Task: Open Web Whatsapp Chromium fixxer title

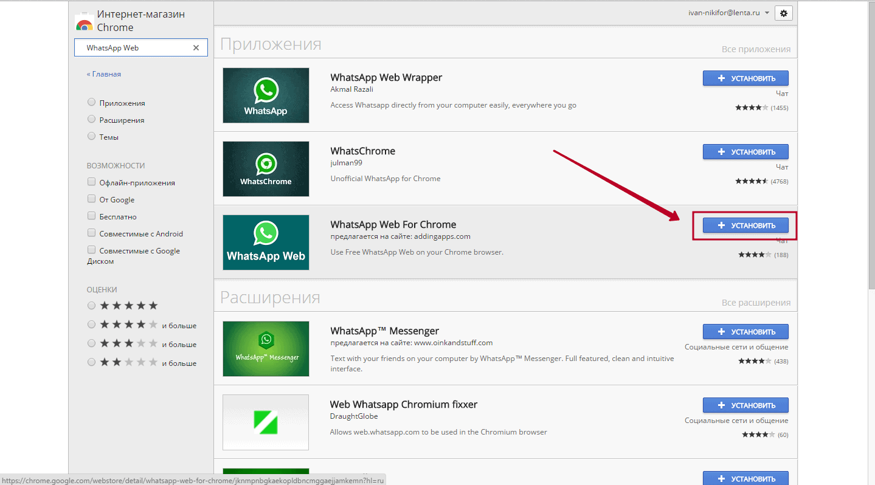Action: click(404, 405)
